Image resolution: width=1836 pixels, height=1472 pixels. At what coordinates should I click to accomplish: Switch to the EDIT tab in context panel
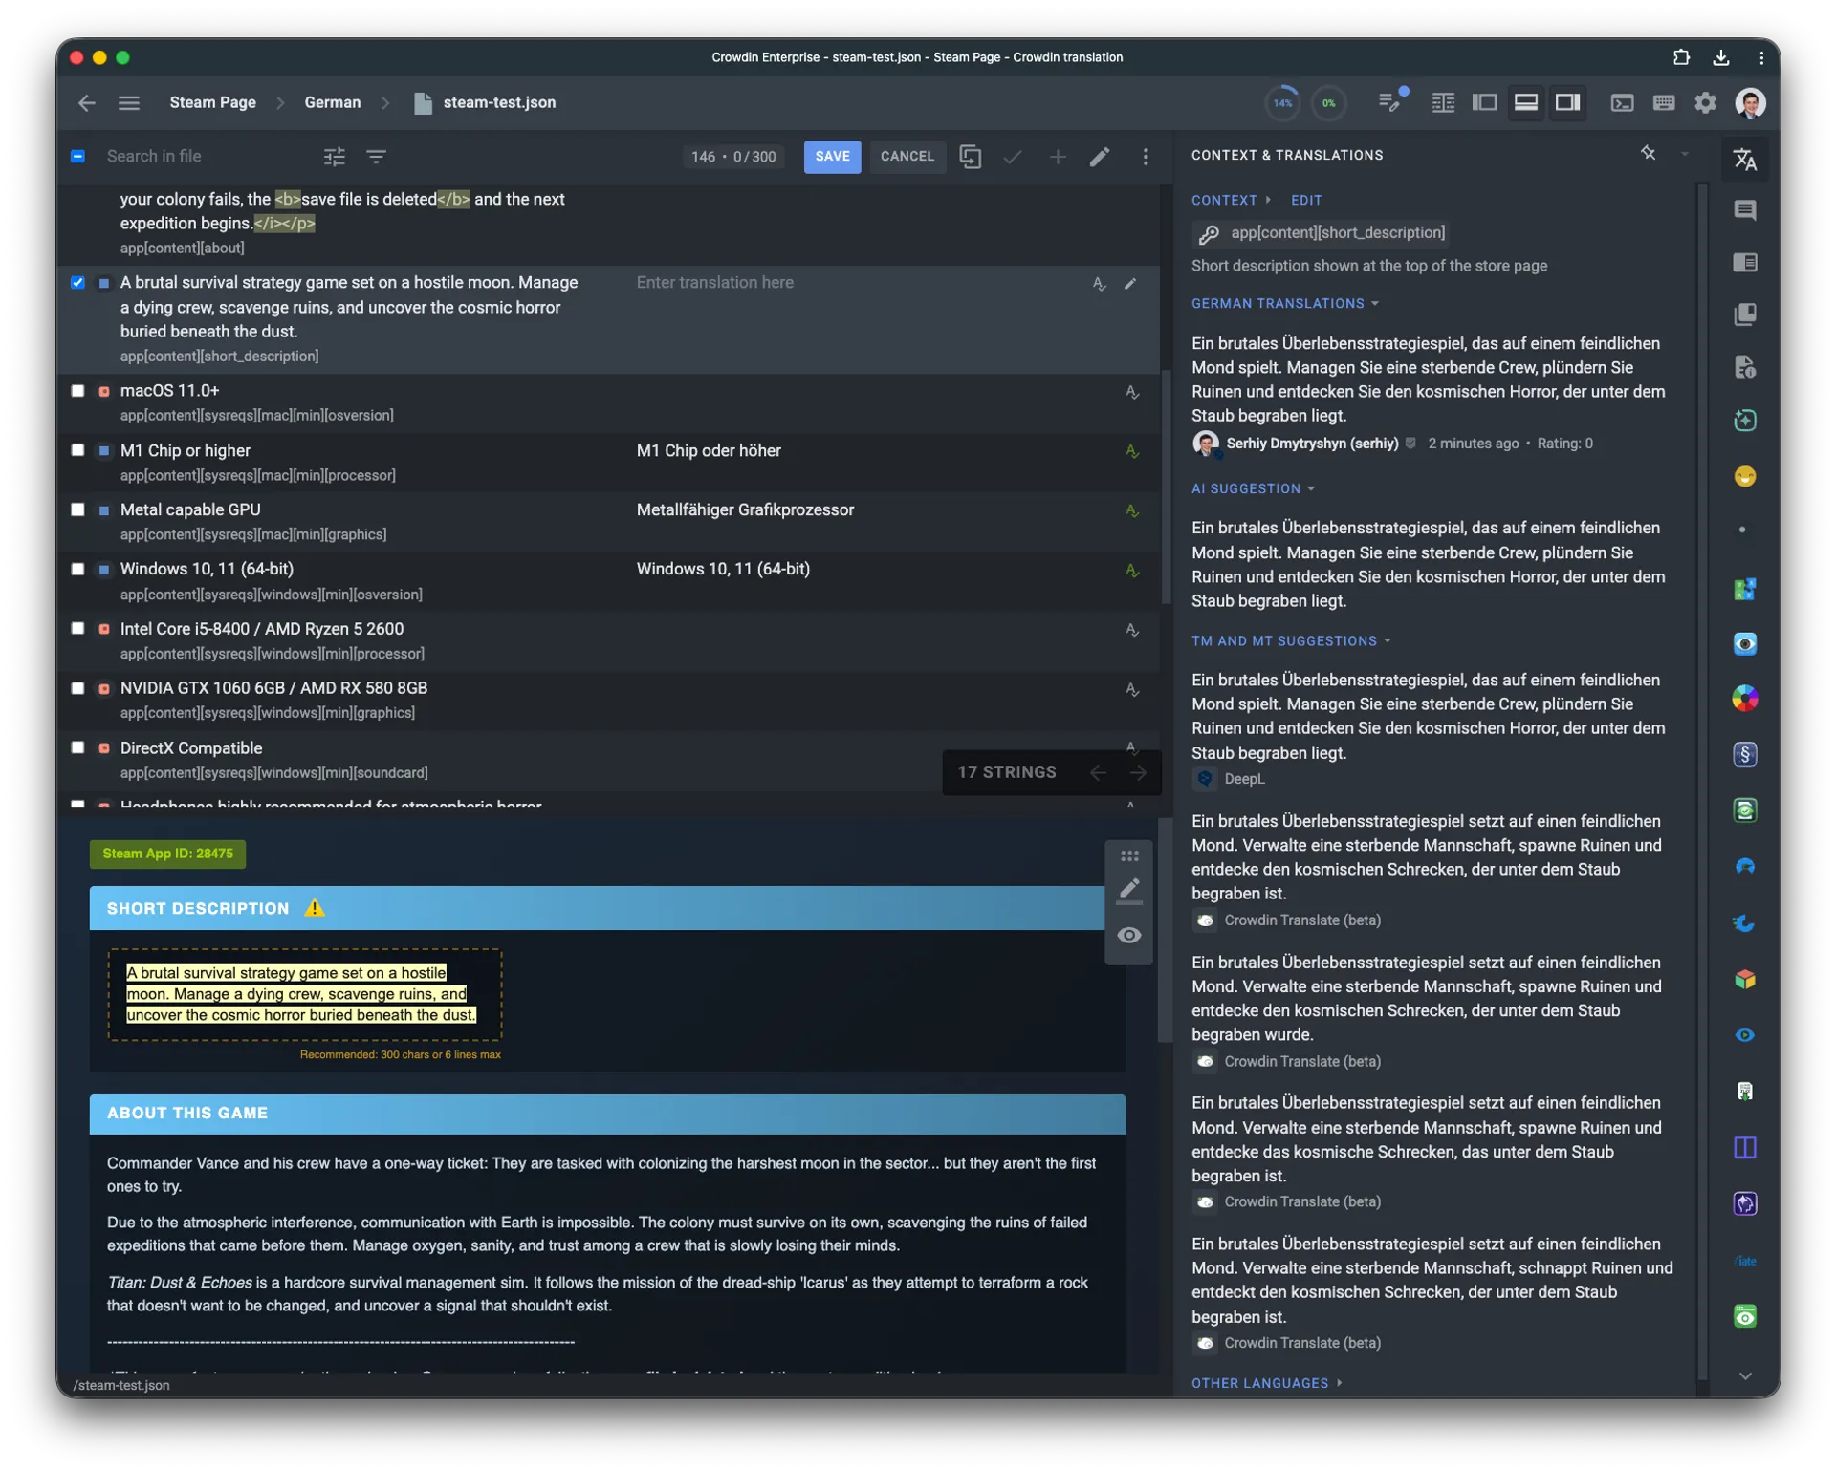click(x=1306, y=200)
